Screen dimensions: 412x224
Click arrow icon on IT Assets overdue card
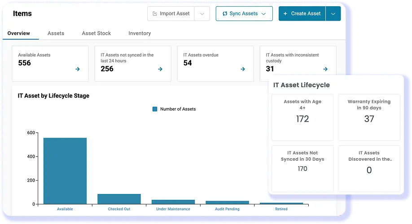tap(243, 69)
